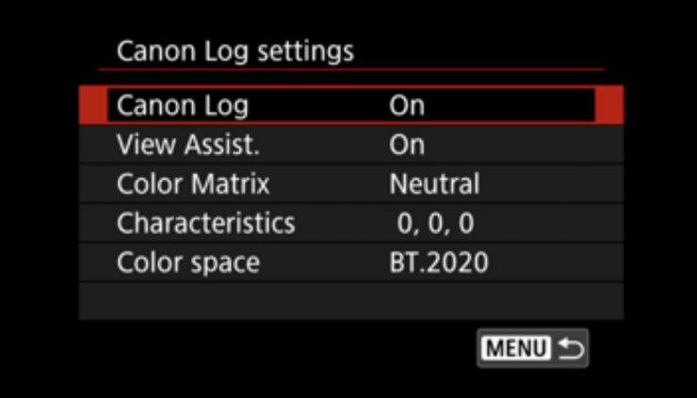Screen dimensions: 697x398
Task: Select the Canon Log menu row label
Action: [x=182, y=105]
